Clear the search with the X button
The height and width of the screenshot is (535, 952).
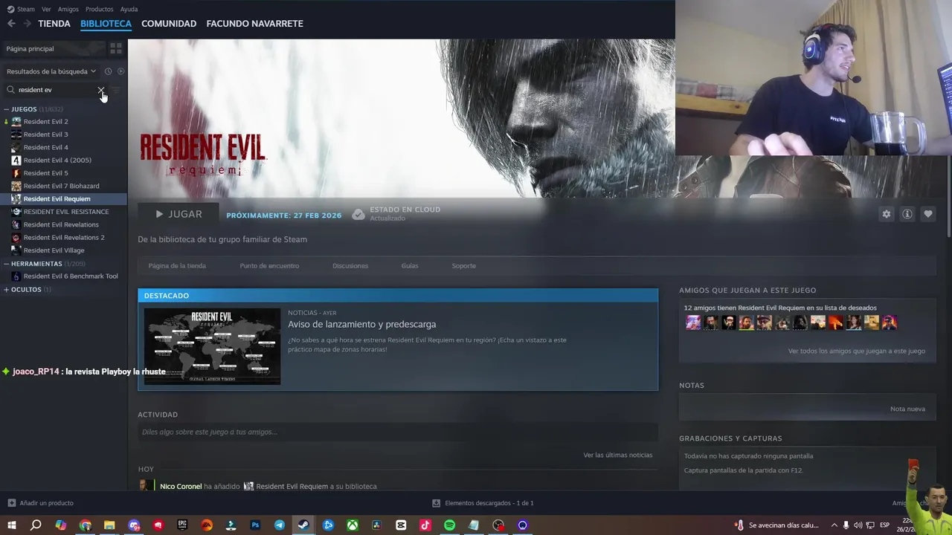(100, 90)
